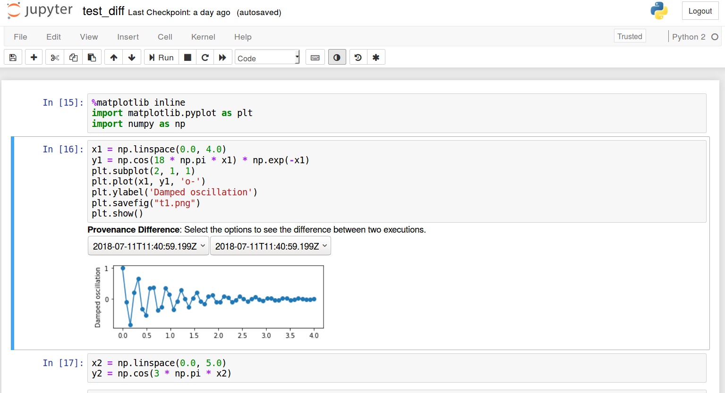The width and height of the screenshot is (725, 393).
Task: Open the File menu
Action: coord(20,37)
